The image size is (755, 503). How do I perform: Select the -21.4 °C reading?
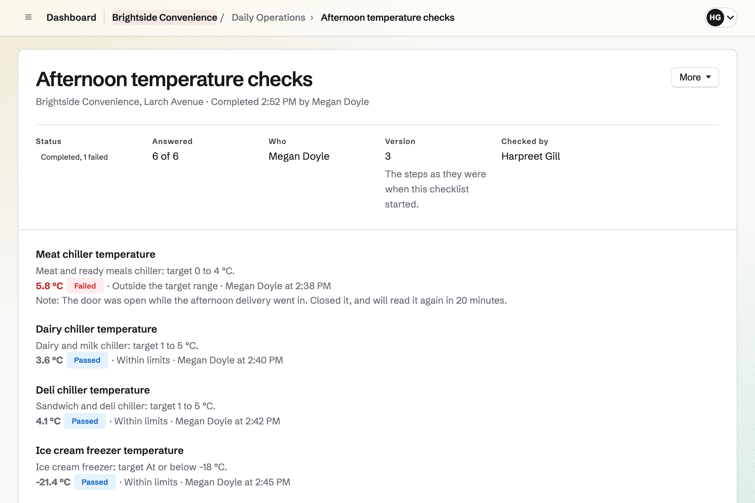[x=53, y=482]
